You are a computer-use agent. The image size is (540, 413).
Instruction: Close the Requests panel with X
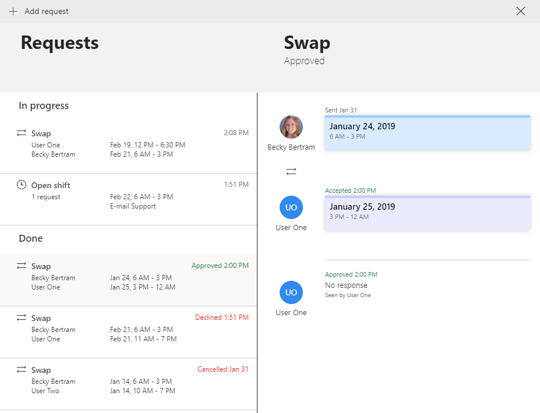521,11
